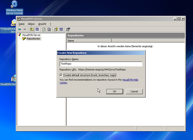This screenshot has width=193, height=140.
Task: Click the Export list toolbar icon
Action: [x=49, y=29]
